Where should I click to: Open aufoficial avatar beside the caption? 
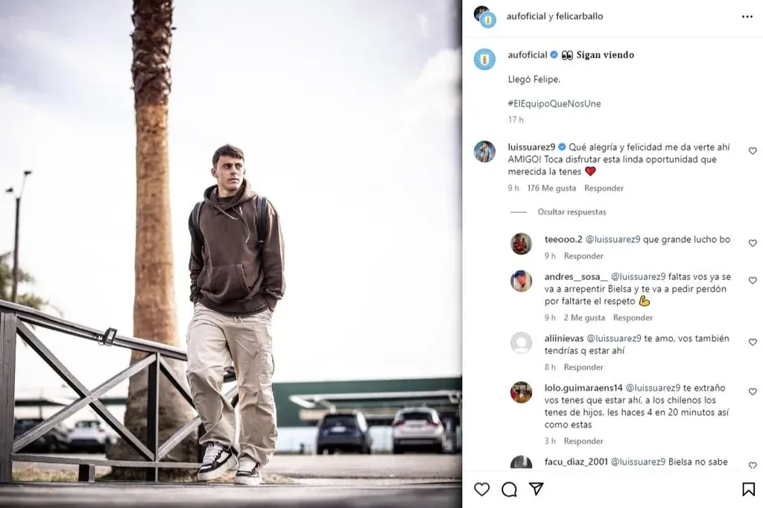(484, 59)
